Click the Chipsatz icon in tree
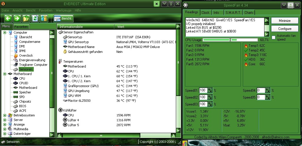Screen dimensions: 302x146 [16, 101]
